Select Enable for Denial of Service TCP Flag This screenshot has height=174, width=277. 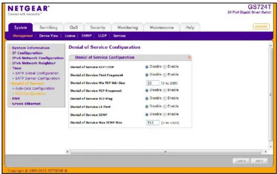tap(165, 99)
